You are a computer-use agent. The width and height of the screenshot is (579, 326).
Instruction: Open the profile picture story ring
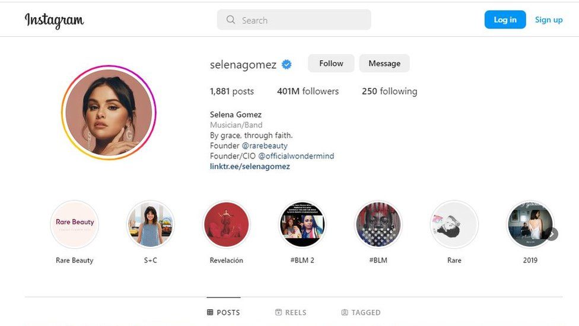pyautogui.click(x=109, y=113)
